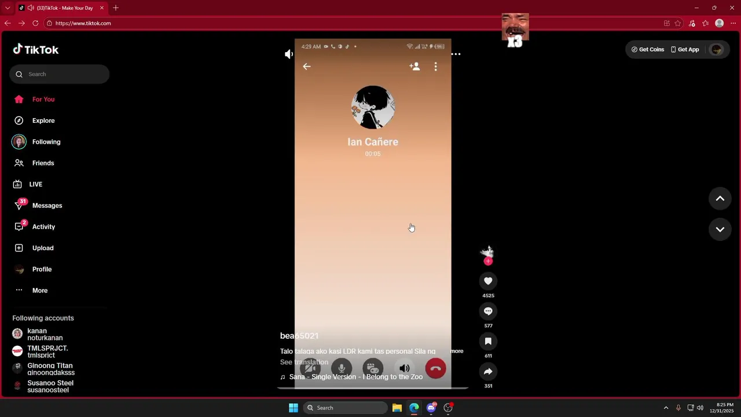Screen dimensions: 741x417
Task: Open the video options ellipsis menu
Action: (456, 54)
